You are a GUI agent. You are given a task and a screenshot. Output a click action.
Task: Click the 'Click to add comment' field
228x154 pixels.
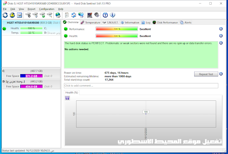[x=141, y=86]
